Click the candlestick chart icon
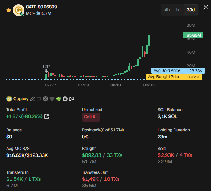This screenshot has height=191, width=211. (72, 99)
